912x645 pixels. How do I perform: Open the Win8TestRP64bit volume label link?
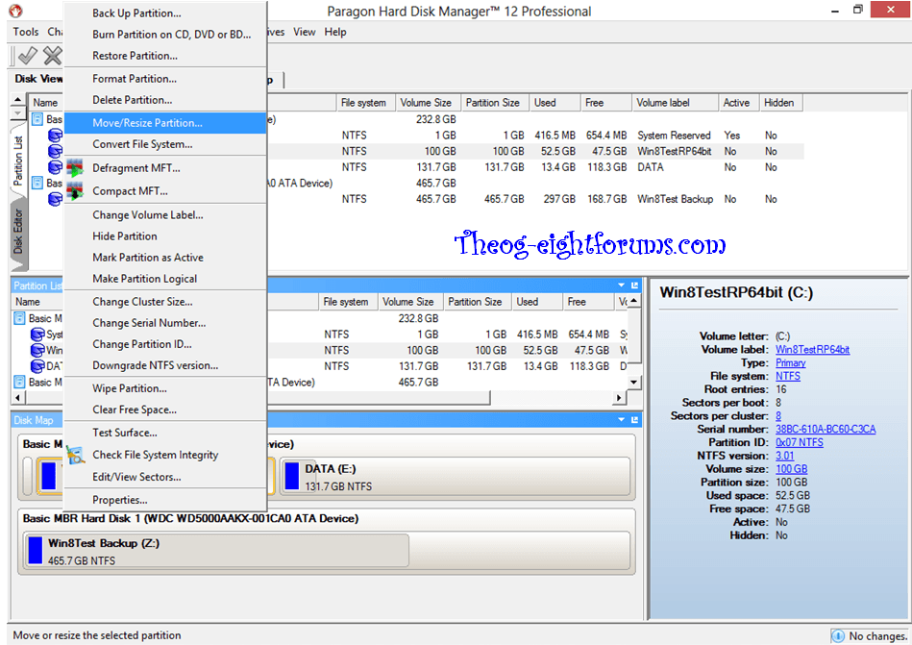click(812, 350)
